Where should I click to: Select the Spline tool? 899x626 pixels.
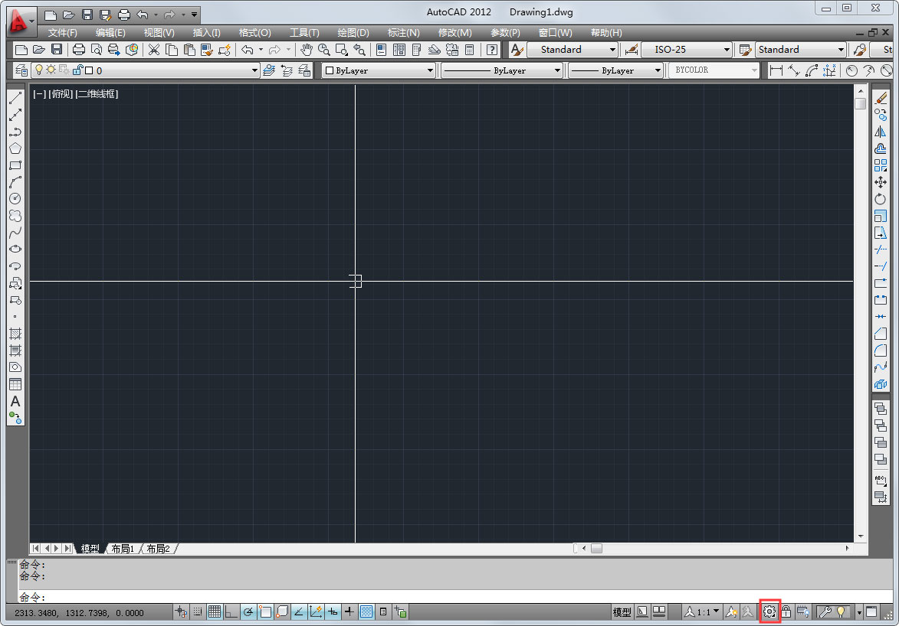(16, 233)
